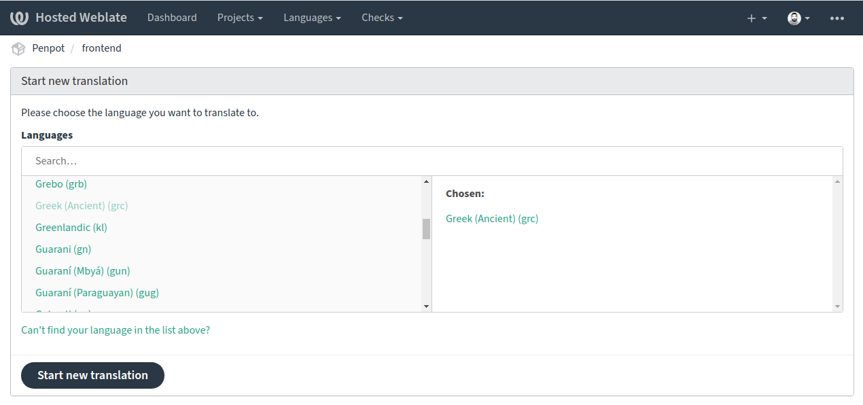863x405 pixels.
Task: Choose Guarani (gn) language
Action: click(x=63, y=249)
